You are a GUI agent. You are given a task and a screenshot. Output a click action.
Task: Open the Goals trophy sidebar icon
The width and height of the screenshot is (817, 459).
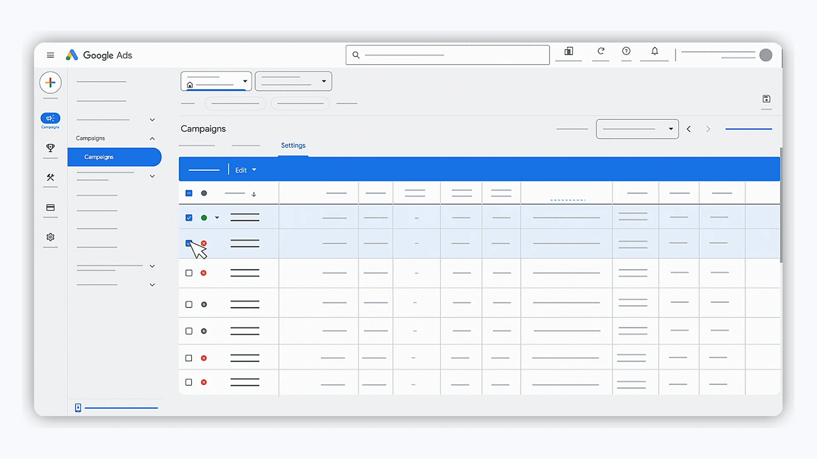(x=50, y=148)
